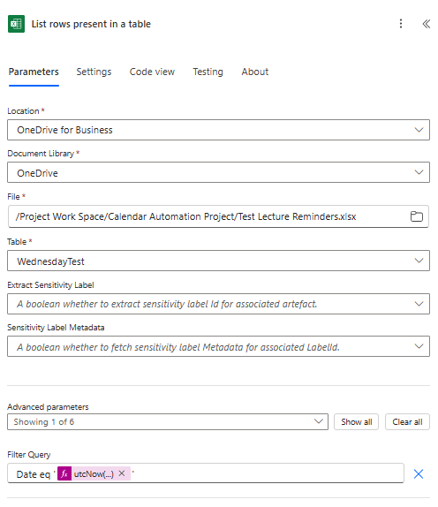Open the three-dot more options menu
438x507 pixels.
(401, 24)
